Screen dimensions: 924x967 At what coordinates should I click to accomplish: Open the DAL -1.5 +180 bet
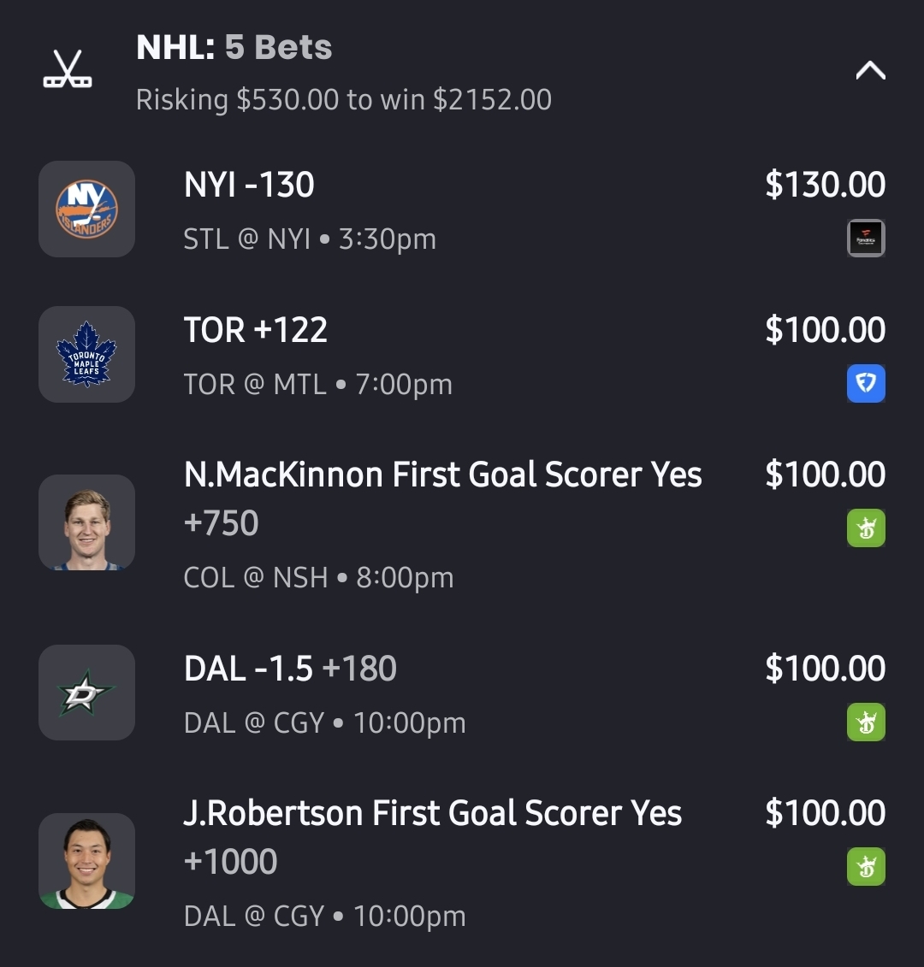(290, 669)
